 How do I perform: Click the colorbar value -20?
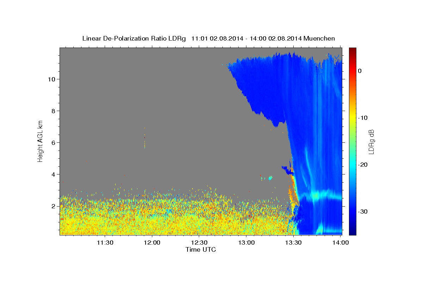tap(363, 165)
